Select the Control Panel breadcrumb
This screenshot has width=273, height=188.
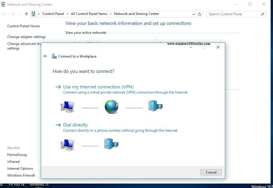pyautogui.click(x=53, y=14)
